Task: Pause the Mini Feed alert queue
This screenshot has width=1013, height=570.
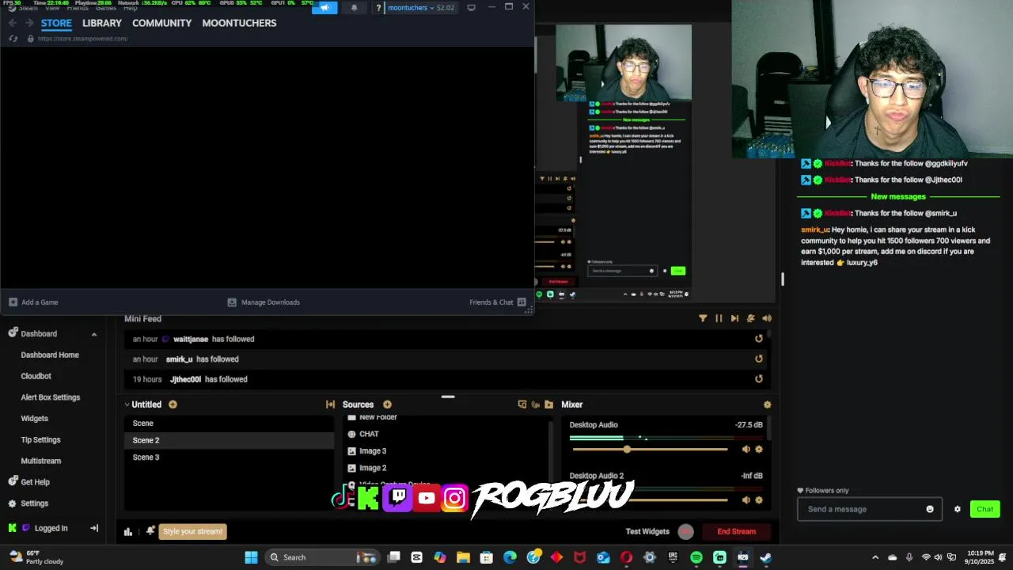Action: (x=719, y=318)
